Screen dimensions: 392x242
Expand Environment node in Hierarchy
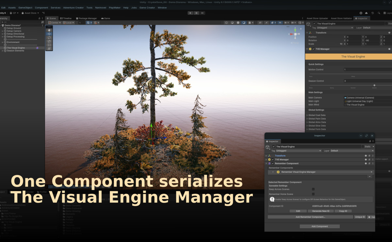tap(2, 42)
